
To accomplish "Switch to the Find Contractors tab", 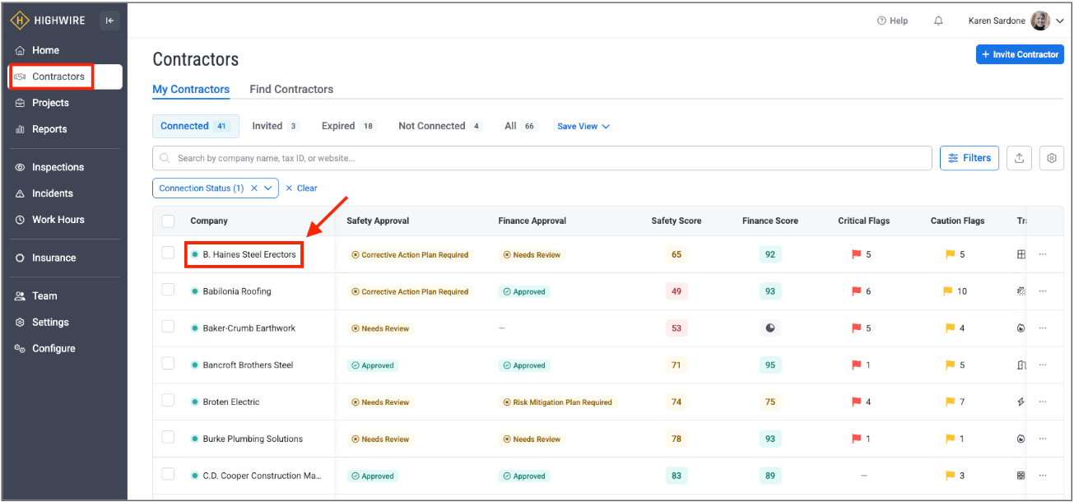I will tap(291, 89).
